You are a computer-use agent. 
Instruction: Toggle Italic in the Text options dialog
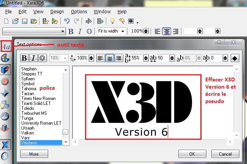click(x=33, y=58)
